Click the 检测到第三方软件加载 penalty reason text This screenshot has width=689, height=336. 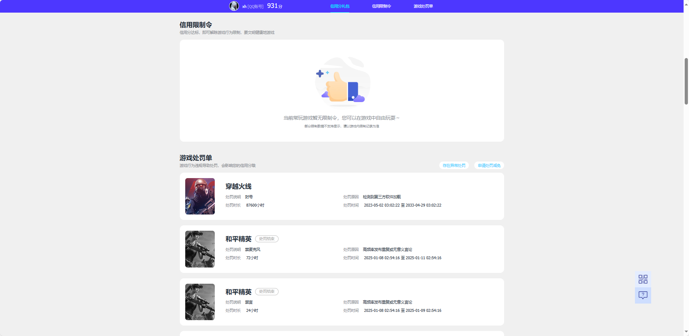point(382,197)
